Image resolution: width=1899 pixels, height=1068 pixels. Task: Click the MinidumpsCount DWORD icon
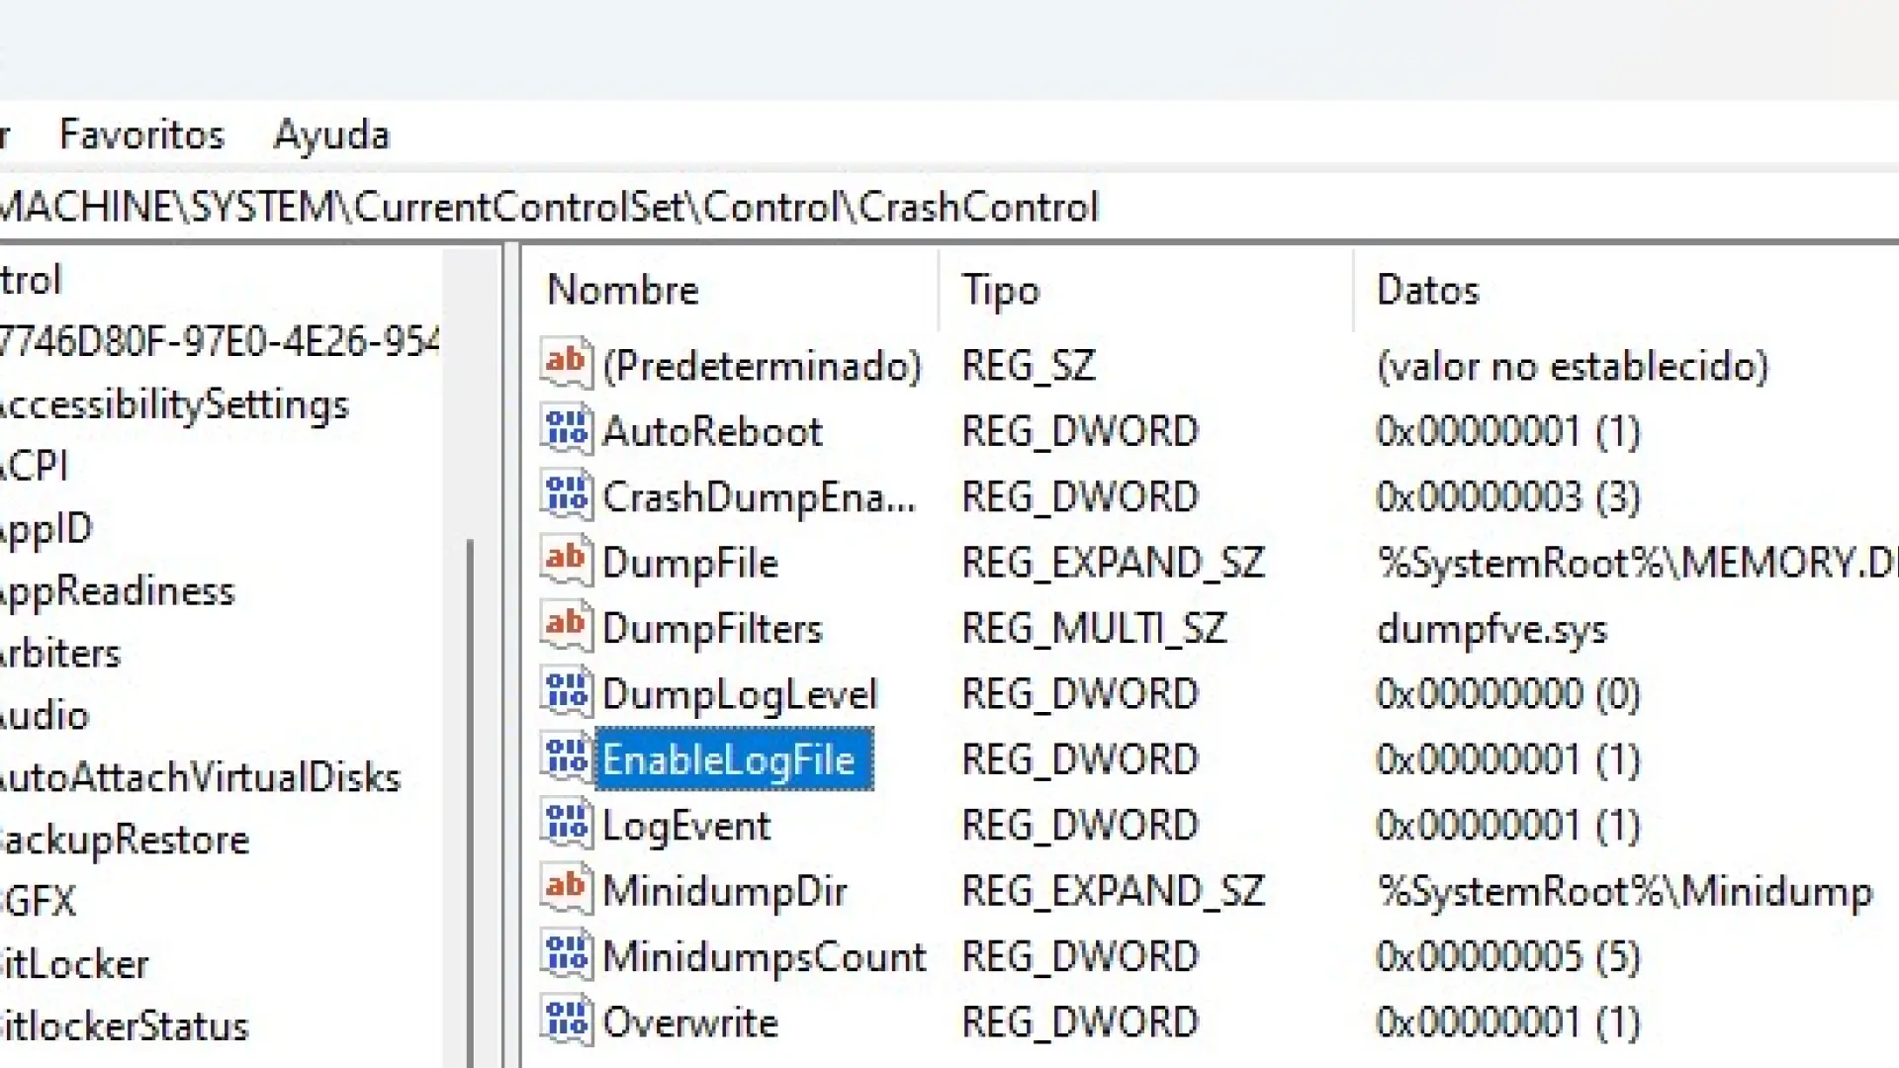coord(567,955)
